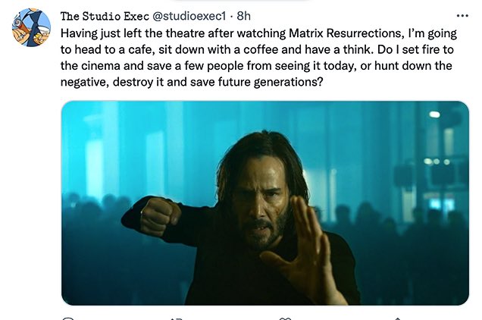Viewport: 482px width, 320px height.
Task: Open the tweet's more options ellipsis
Action: click(x=462, y=16)
